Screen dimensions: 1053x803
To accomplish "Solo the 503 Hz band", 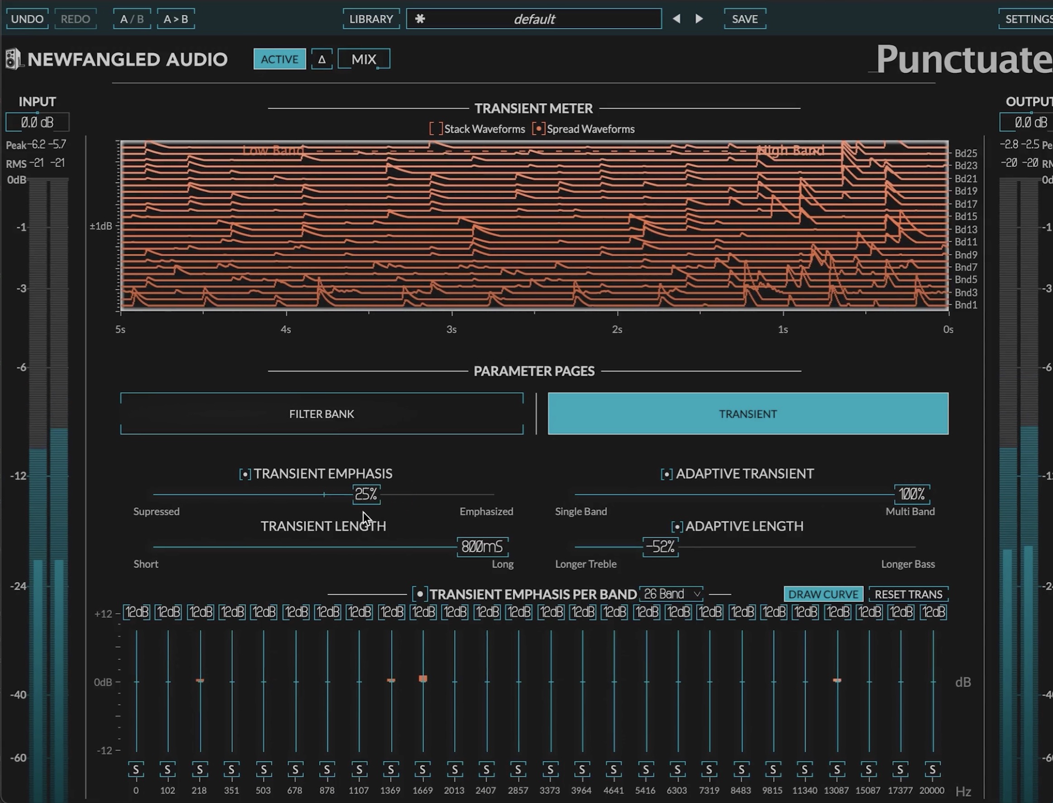I will pyautogui.click(x=263, y=770).
